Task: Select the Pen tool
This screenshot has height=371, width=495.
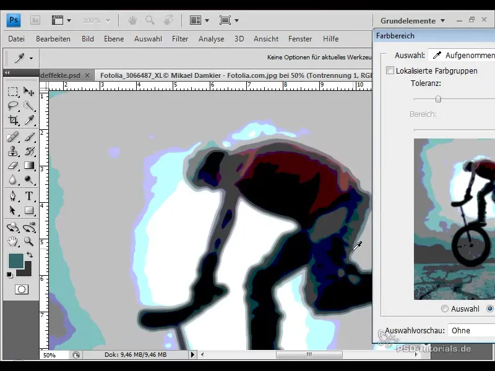Action: (12, 196)
